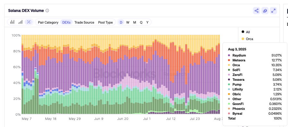Click the ZeroFi row in tooltip
The image size is (288, 127).
click(x=255, y=75)
